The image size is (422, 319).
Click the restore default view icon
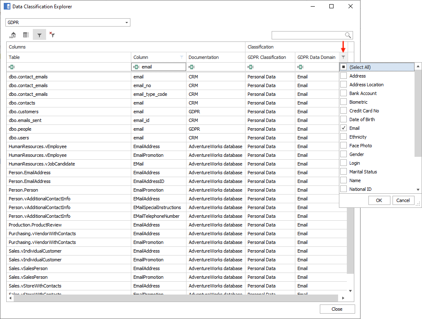pyautogui.click(x=13, y=35)
